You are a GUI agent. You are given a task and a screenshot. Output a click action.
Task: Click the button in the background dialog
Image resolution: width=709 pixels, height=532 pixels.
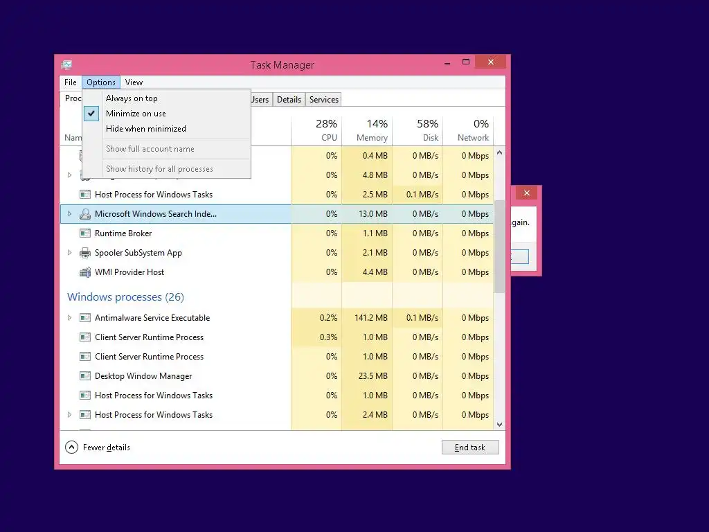point(519,256)
